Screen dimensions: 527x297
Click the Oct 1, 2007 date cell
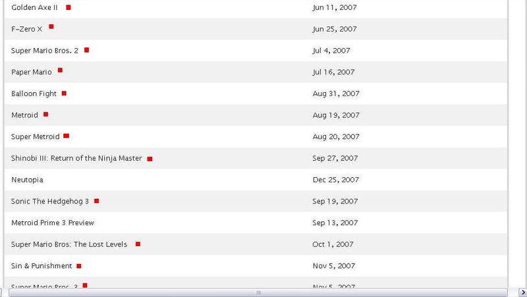click(x=333, y=244)
